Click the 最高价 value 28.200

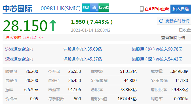(x=32, y=81)
